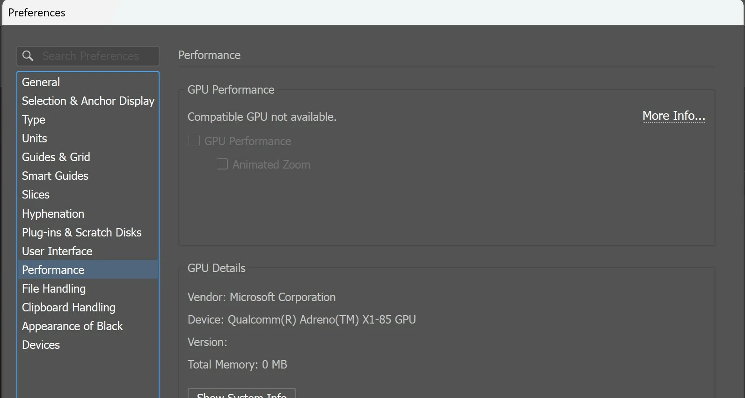Open Clipboard Handling settings
Image resolution: width=745 pixels, height=398 pixels.
coord(69,308)
